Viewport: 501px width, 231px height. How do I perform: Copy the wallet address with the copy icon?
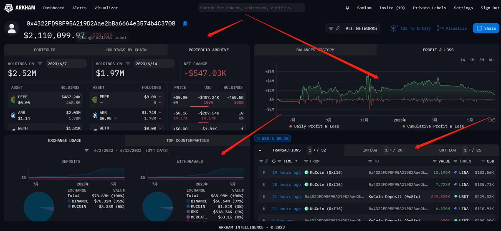(185, 24)
